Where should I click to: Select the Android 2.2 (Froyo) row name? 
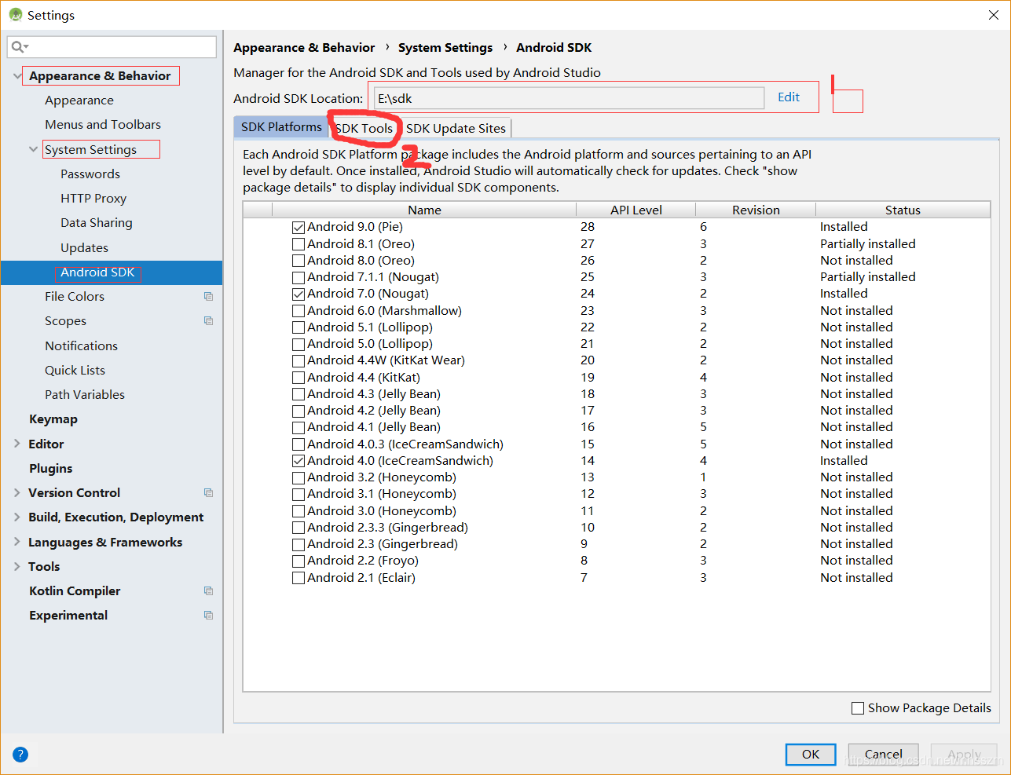click(x=363, y=561)
